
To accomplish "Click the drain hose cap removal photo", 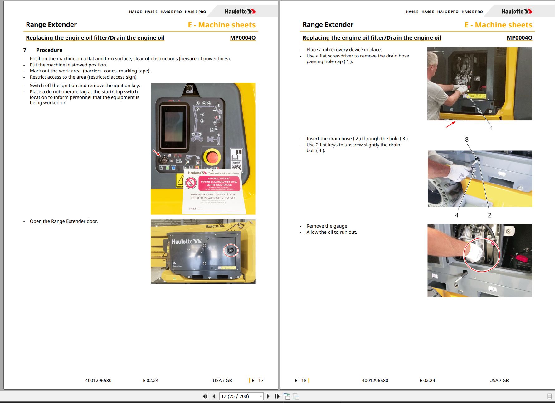I will coord(480,84).
